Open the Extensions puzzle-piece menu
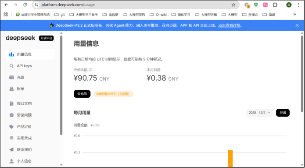305x168 pixels. click(x=275, y=5)
